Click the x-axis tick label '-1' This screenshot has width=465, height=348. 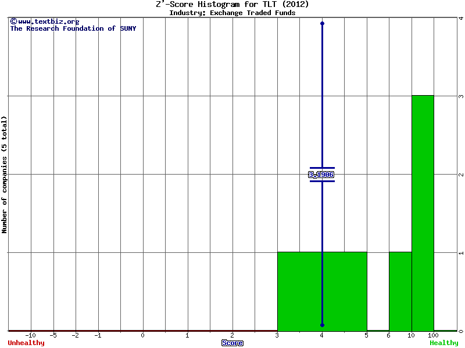[98, 335]
